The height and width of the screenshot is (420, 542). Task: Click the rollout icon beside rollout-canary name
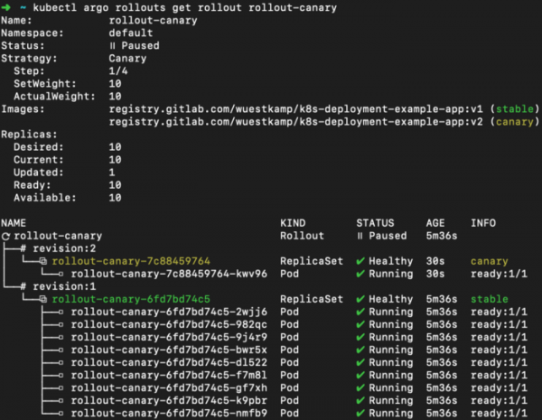tap(5, 235)
